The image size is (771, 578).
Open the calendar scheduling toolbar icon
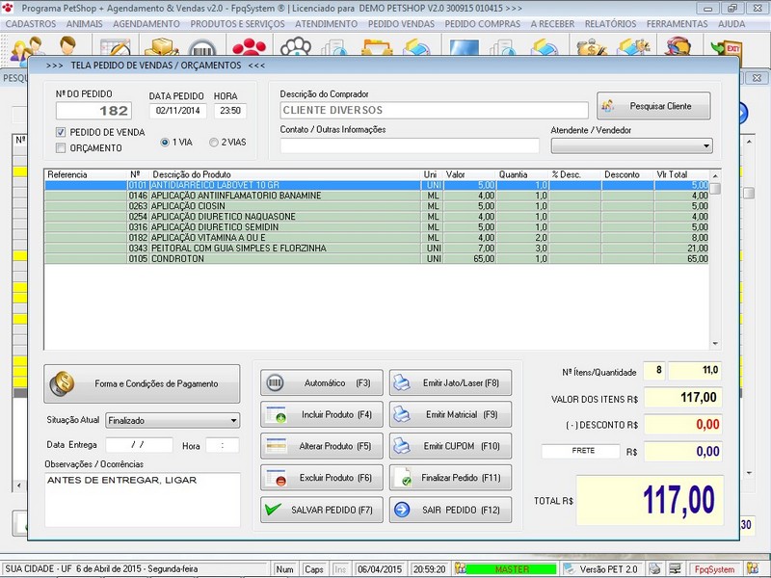(x=116, y=47)
